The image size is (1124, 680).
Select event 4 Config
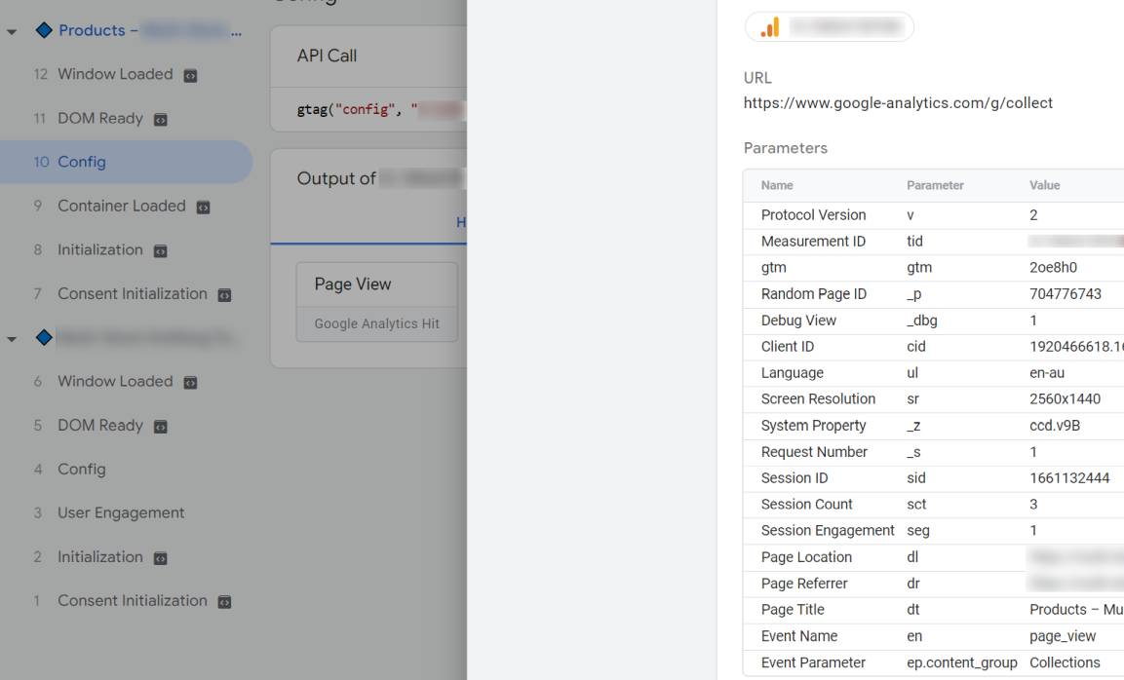pos(81,470)
